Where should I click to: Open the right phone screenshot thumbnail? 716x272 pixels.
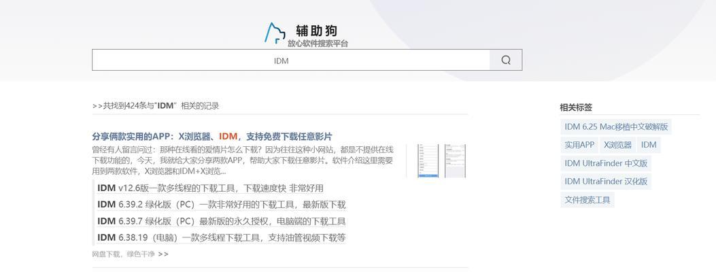pos(455,160)
